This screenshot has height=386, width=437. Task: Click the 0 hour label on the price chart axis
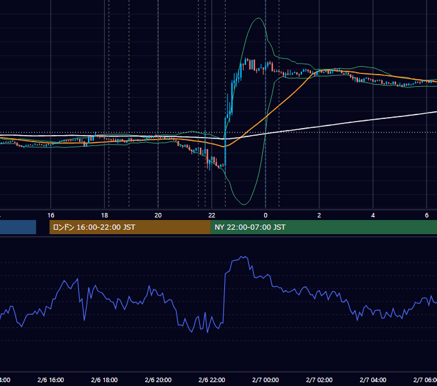(265, 216)
